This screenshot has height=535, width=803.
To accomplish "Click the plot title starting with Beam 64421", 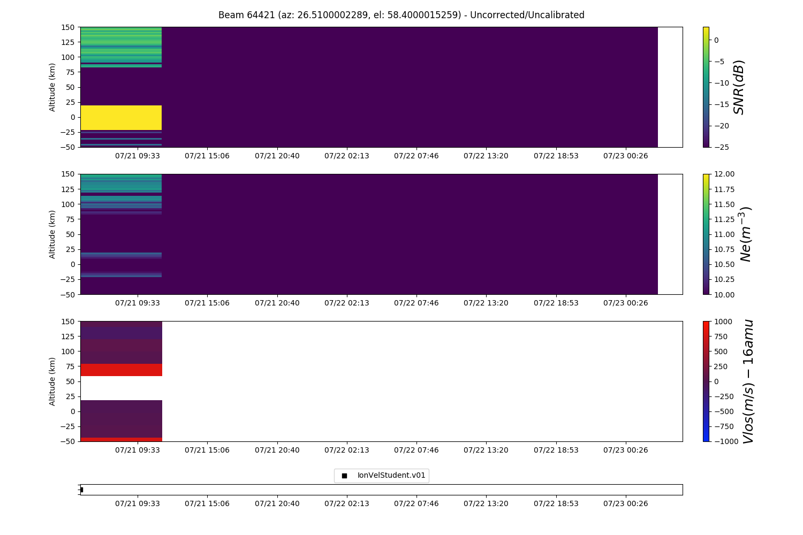I will (401, 15).
